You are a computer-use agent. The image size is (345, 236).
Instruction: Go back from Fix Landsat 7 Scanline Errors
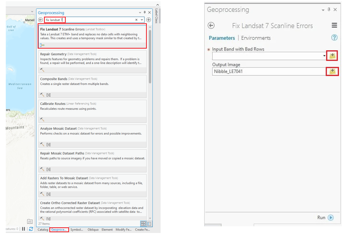coord(211,26)
